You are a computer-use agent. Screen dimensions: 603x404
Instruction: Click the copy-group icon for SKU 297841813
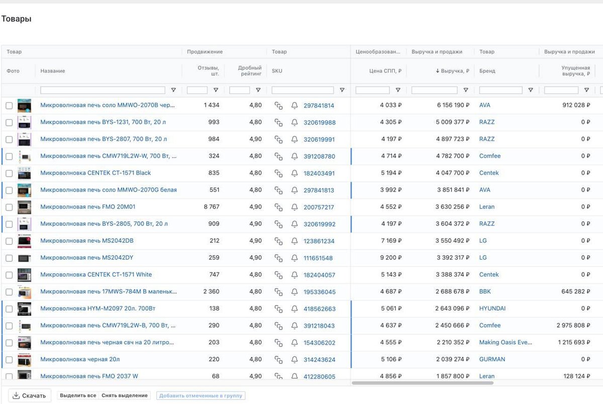tap(278, 190)
